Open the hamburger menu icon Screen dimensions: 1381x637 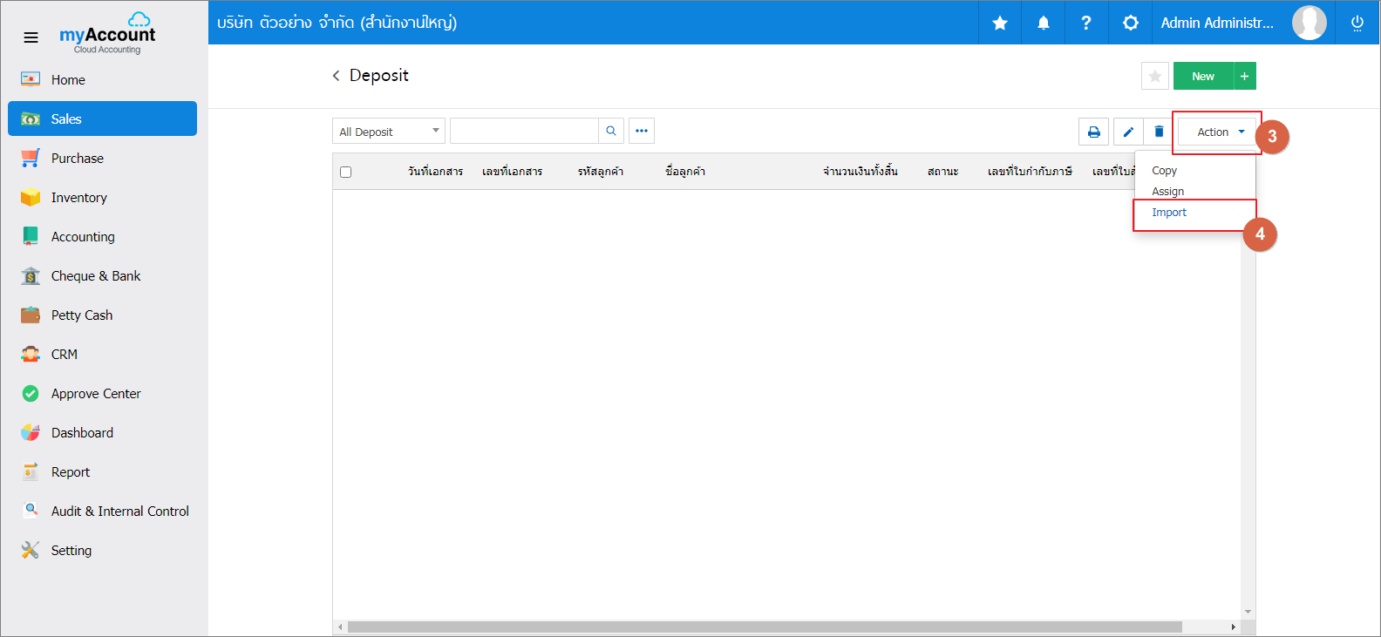(31, 37)
